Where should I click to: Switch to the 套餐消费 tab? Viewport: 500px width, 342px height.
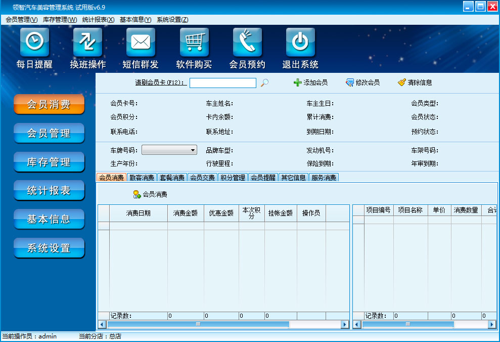[x=172, y=178]
